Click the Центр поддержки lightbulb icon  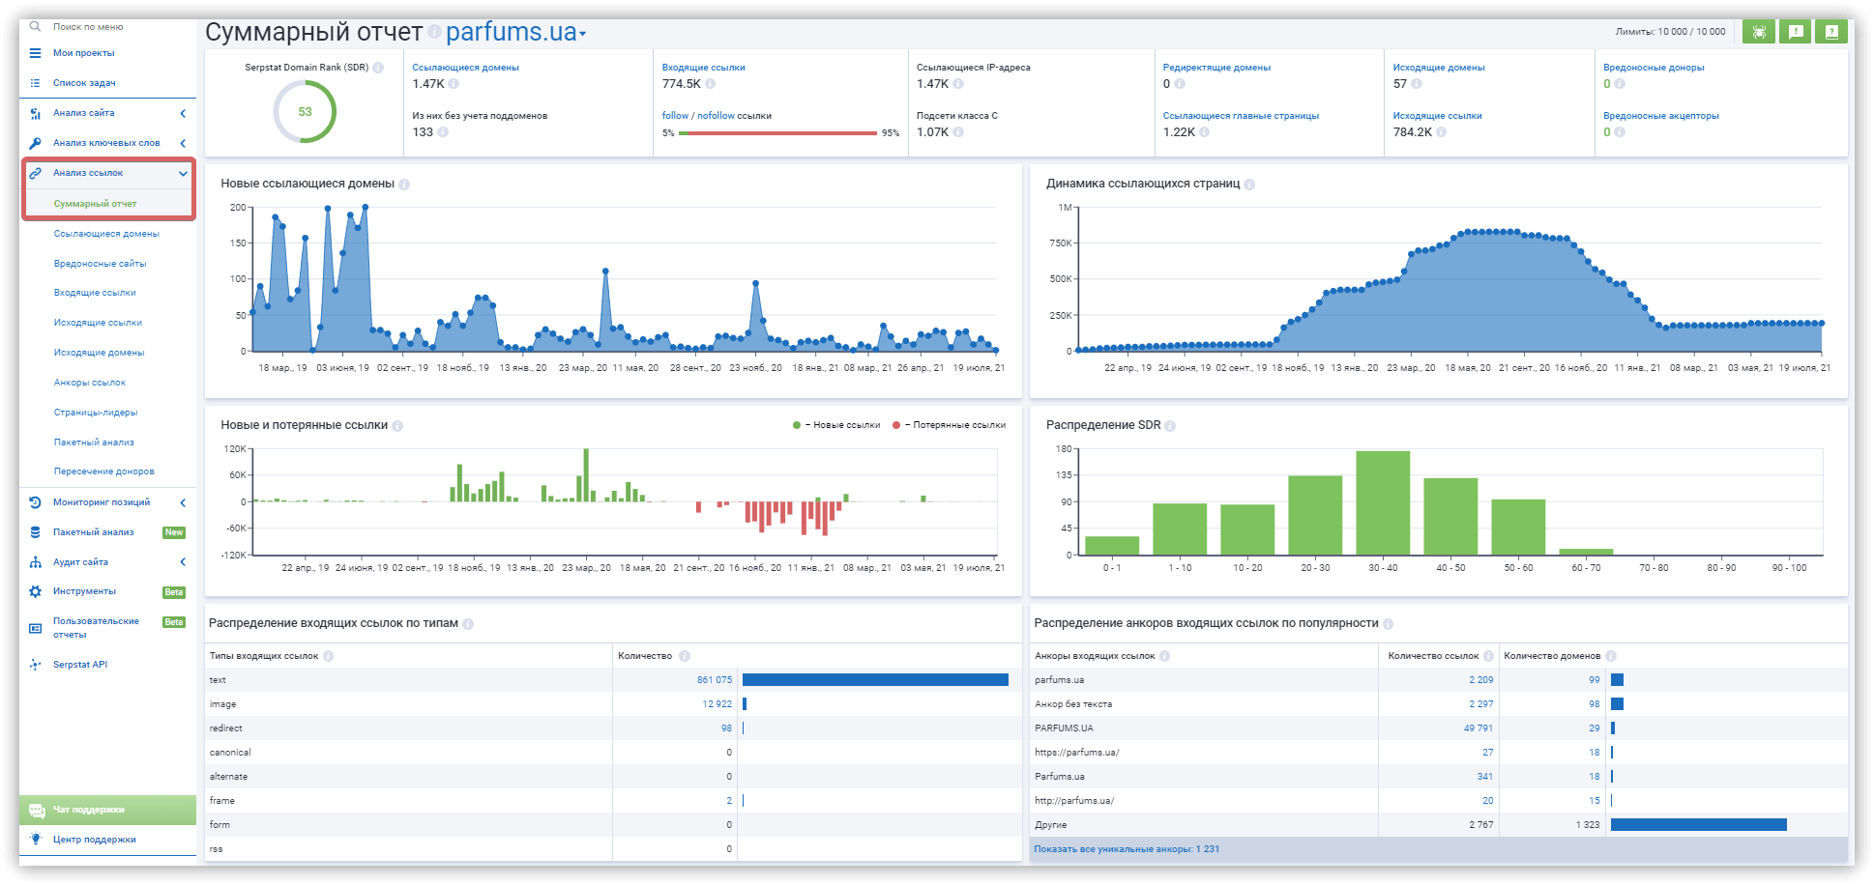tap(36, 839)
